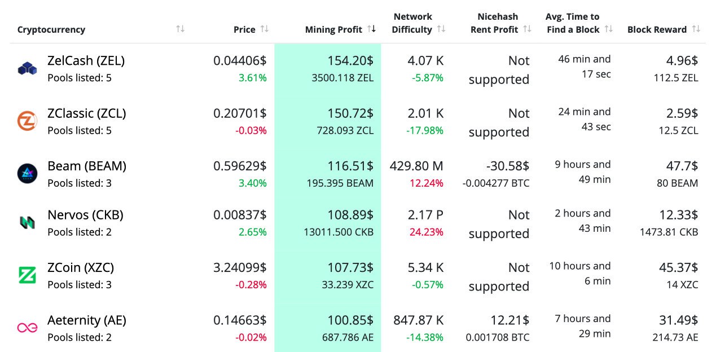Click the ZCoin green logo icon
Viewport: 716px width, 352px height.
[x=27, y=275]
